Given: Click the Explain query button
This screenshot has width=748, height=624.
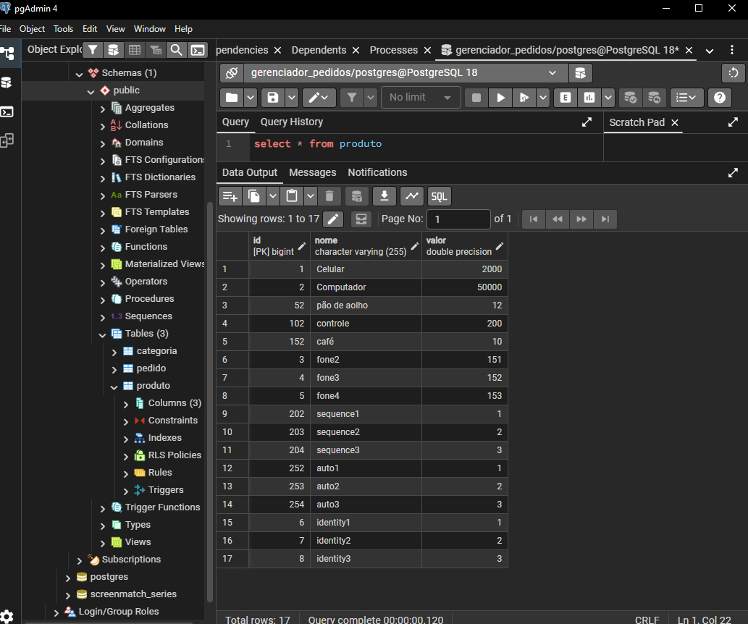Looking at the screenshot, I should [565, 98].
